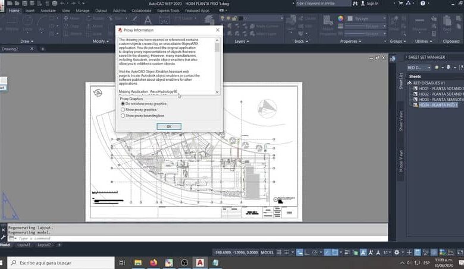Click the Match Properties icon
Image resolution: width=464 pixels, height=269 pixels.
point(328,21)
